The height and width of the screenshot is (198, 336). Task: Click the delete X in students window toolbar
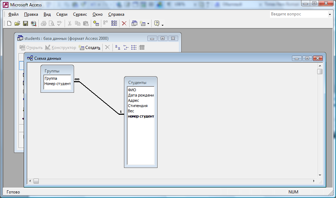click(107, 48)
